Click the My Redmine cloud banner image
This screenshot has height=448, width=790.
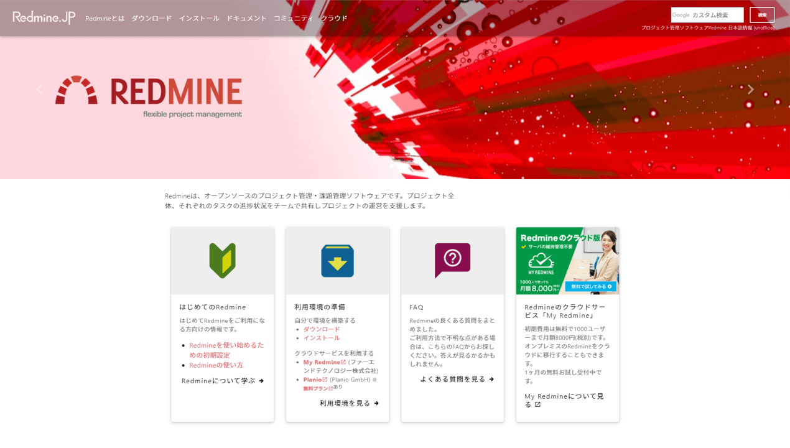[x=567, y=260]
